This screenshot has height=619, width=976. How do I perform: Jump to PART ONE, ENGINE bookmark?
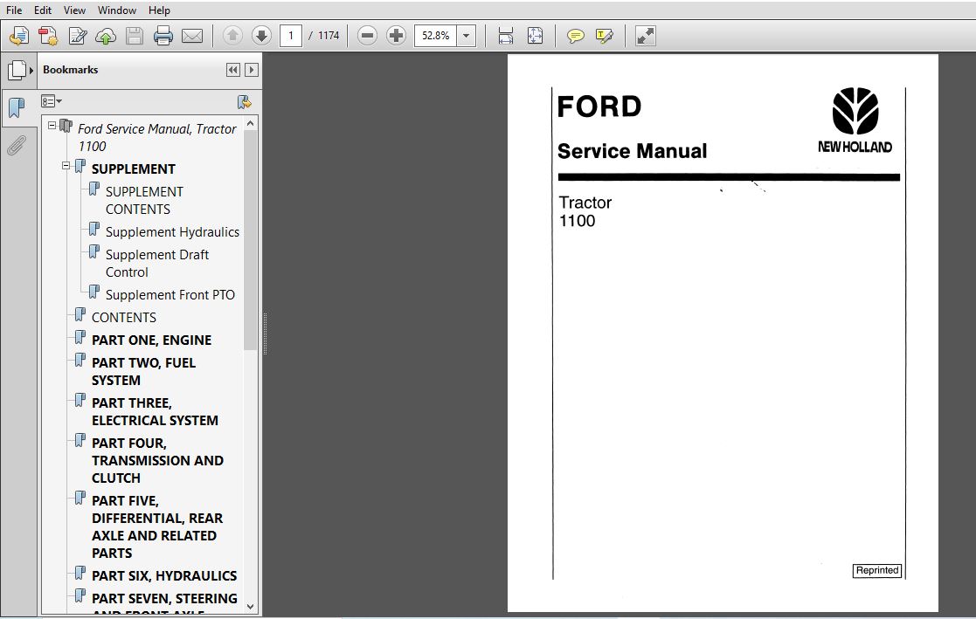point(151,340)
